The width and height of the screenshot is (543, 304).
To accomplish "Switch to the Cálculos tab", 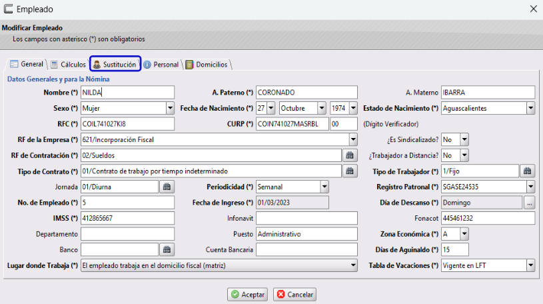I will click(x=68, y=65).
